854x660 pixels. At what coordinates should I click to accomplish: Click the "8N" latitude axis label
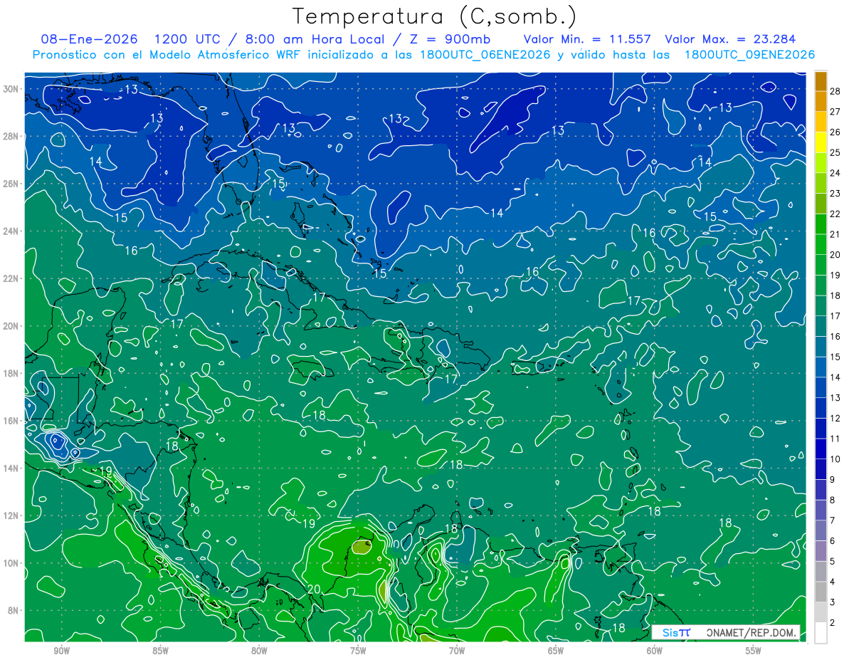pyautogui.click(x=14, y=610)
